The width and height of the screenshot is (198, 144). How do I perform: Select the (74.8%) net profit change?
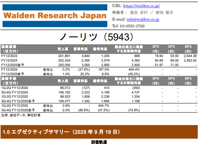(134, 110)
